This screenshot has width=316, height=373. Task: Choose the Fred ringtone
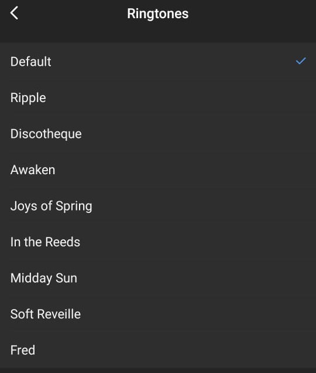click(158, 350)
